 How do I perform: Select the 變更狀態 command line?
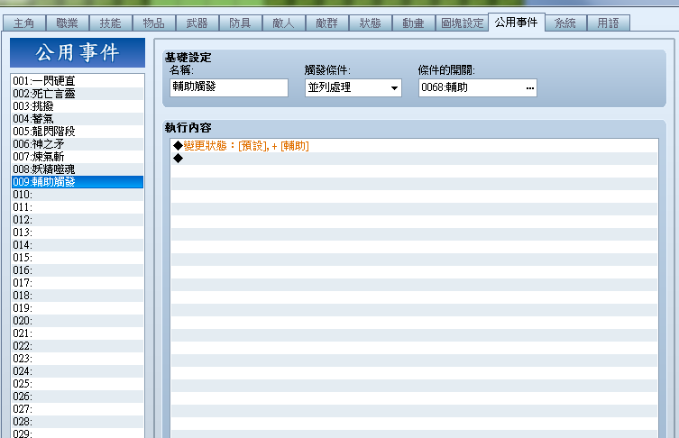point(414,146)
